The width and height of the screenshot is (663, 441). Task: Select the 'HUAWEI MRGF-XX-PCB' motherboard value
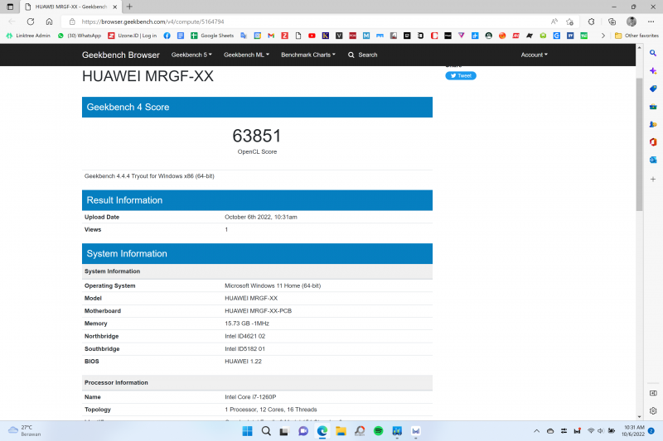click(258, 310)
